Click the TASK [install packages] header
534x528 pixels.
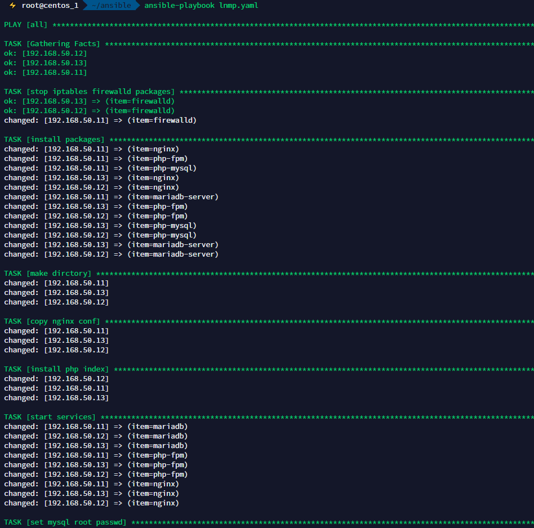(54, 140)
